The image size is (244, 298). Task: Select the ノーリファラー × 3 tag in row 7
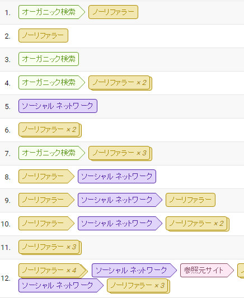pos(120,153)
